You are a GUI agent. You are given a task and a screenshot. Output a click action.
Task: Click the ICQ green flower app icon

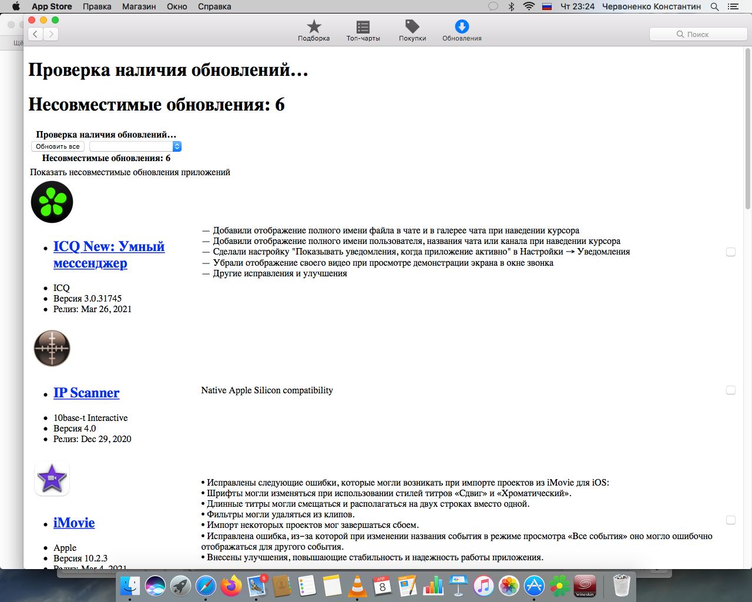pyautogui.click(x=52, y=202)
